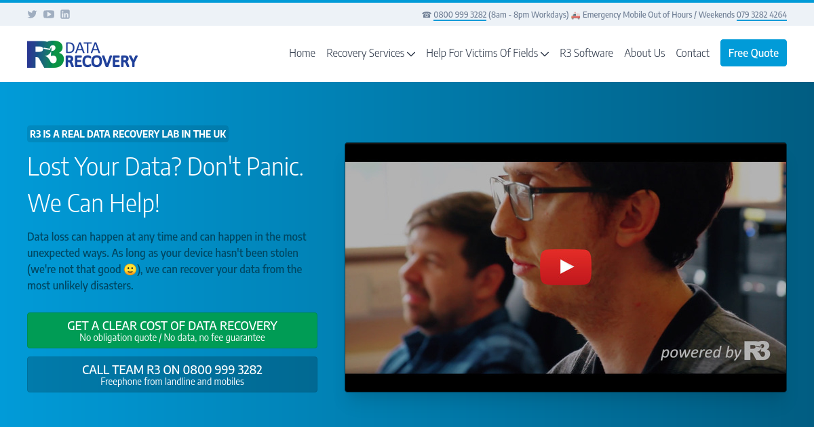The image size is (814, 427).
Task: Open the R3 Software page
Action: point(586,53)
